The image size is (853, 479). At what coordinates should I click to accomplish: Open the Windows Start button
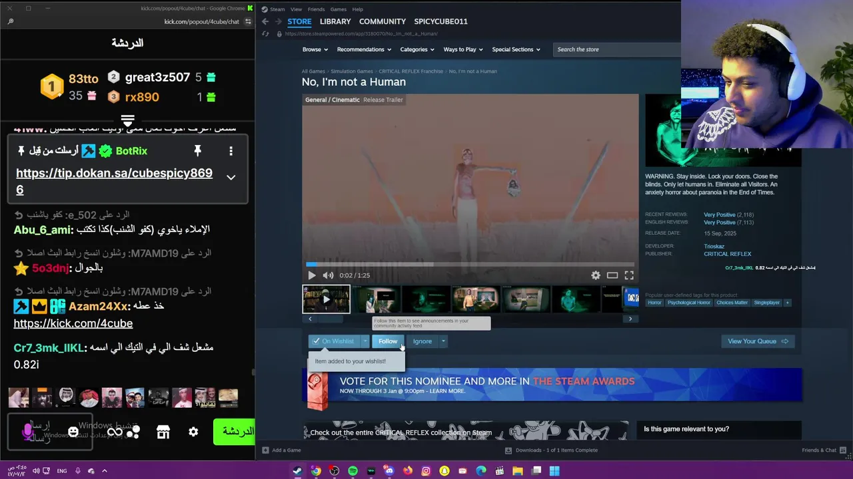pos(554,471)
